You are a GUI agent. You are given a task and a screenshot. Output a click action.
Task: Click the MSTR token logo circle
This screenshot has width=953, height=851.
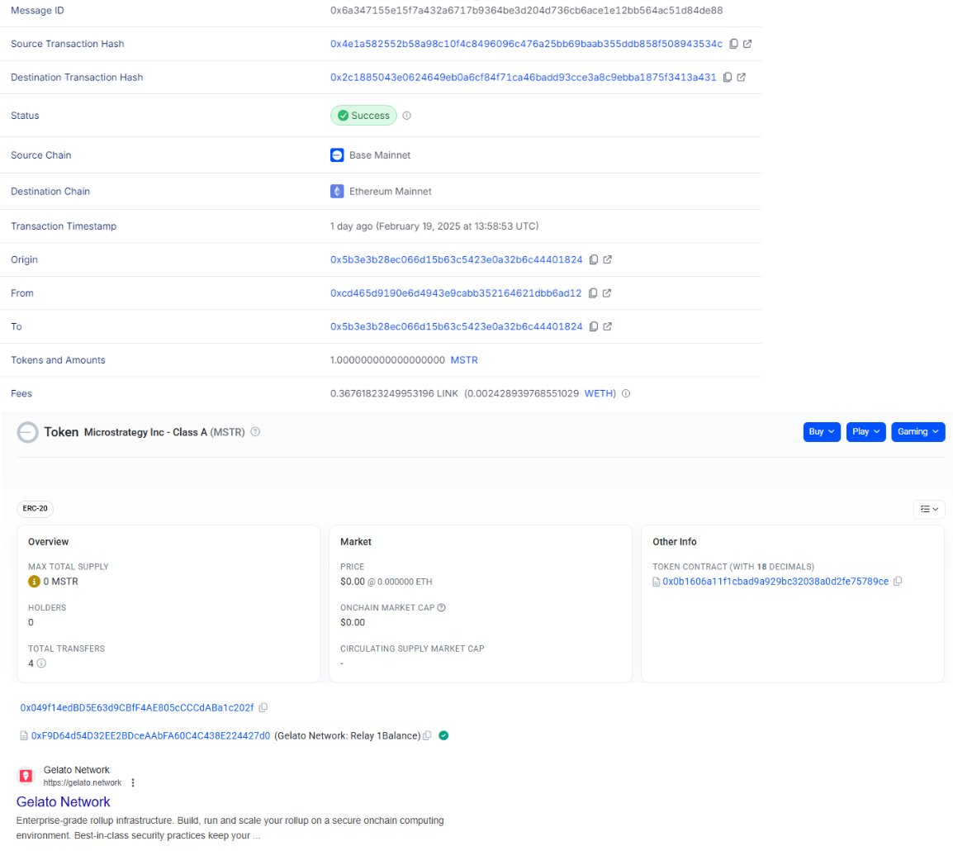[x=27, y=432]
